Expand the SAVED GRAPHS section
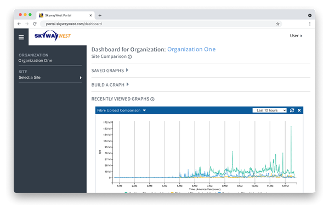Viewport: 329px width, 211px height. 110,71
